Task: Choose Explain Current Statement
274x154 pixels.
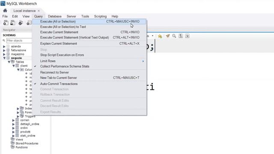Action: [89, 44]
